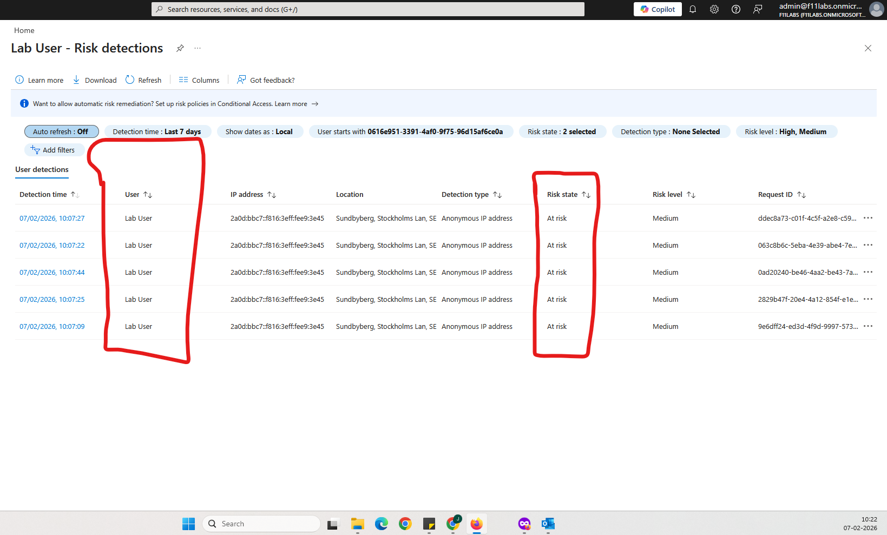Open the Risk state: 2 selected filter

562,131
